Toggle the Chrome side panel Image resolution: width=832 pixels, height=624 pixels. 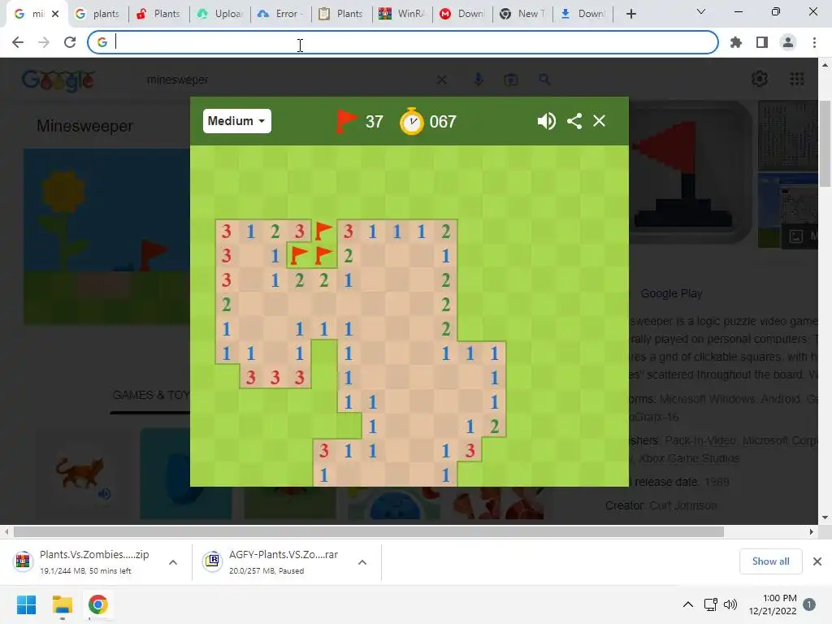click(x=762, y=42)
